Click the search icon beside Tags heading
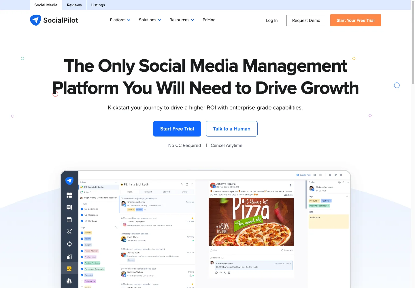415x288 pixels. (116, 228)
